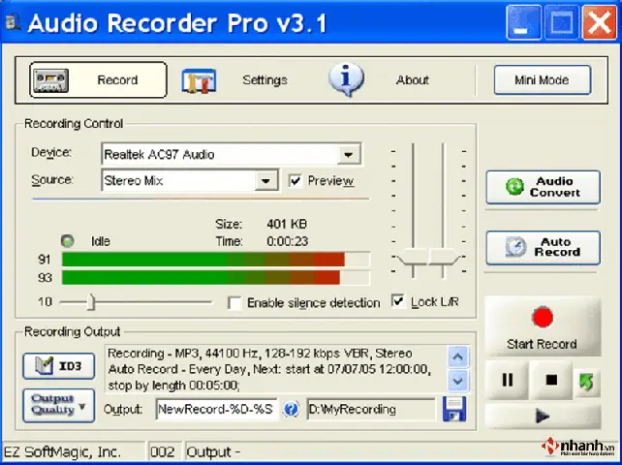The width and height of the screenshot is (622, 465).
Task: Maximize the Audio Recorder Pro window
Action: click(x=562, y=22)
